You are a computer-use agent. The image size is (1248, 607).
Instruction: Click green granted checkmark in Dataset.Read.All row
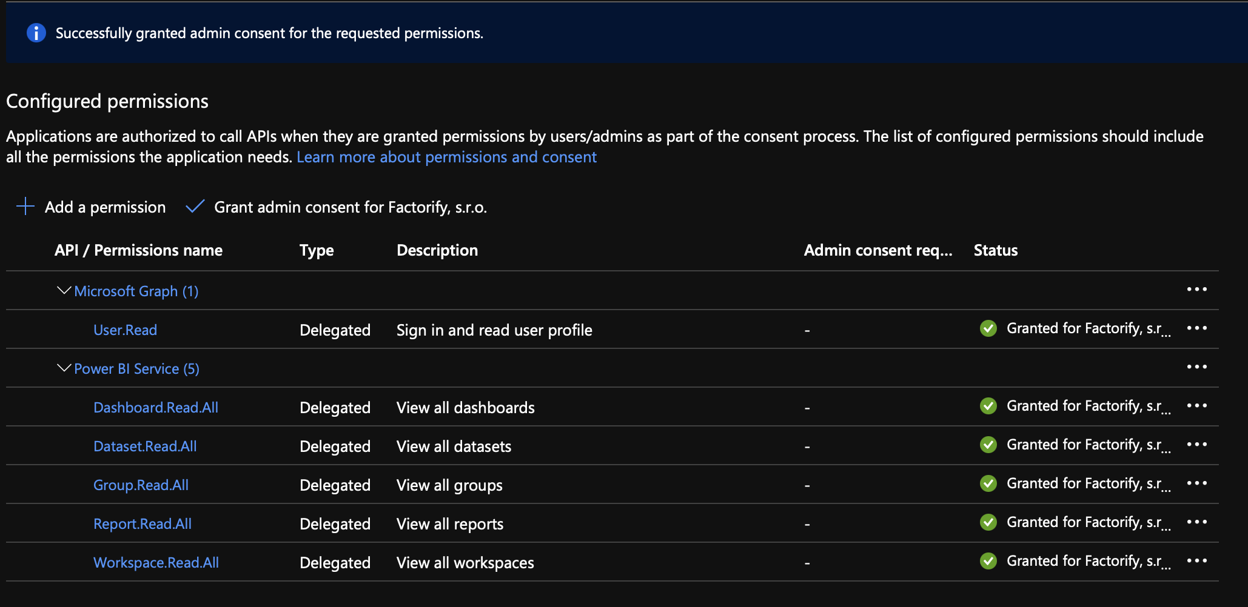click(988, 445)
